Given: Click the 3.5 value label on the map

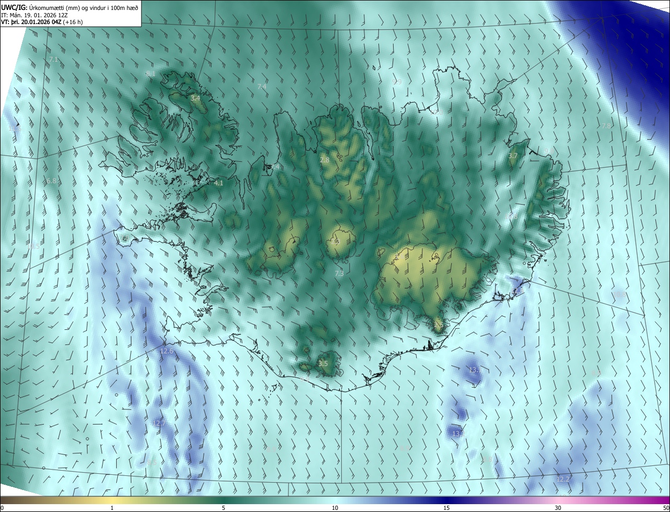Looking at the screenshot, I should pyautogui.click(x=323, y=363).
